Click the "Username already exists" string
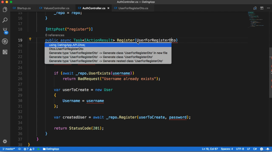Screen dimensions: 272x152 [129, 79]
